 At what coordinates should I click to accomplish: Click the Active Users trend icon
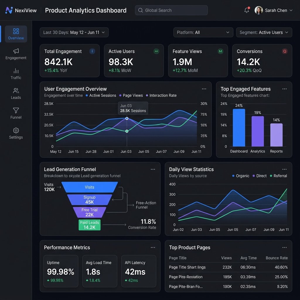coord(156,51)
